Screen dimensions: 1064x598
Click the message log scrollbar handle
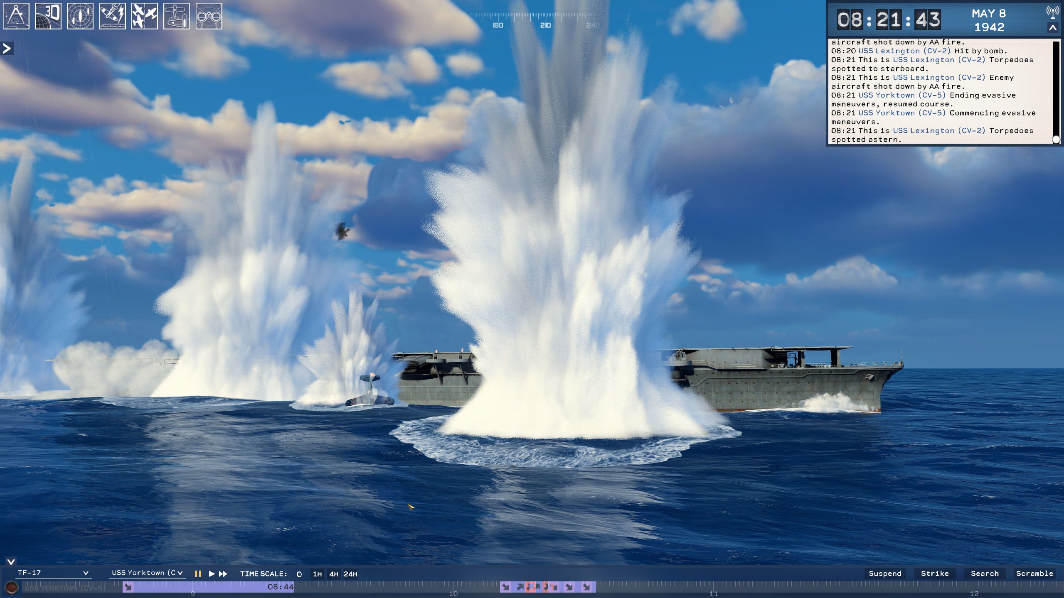[1056, 140]
